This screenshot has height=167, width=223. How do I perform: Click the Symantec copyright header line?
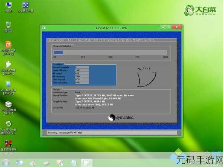101,40
